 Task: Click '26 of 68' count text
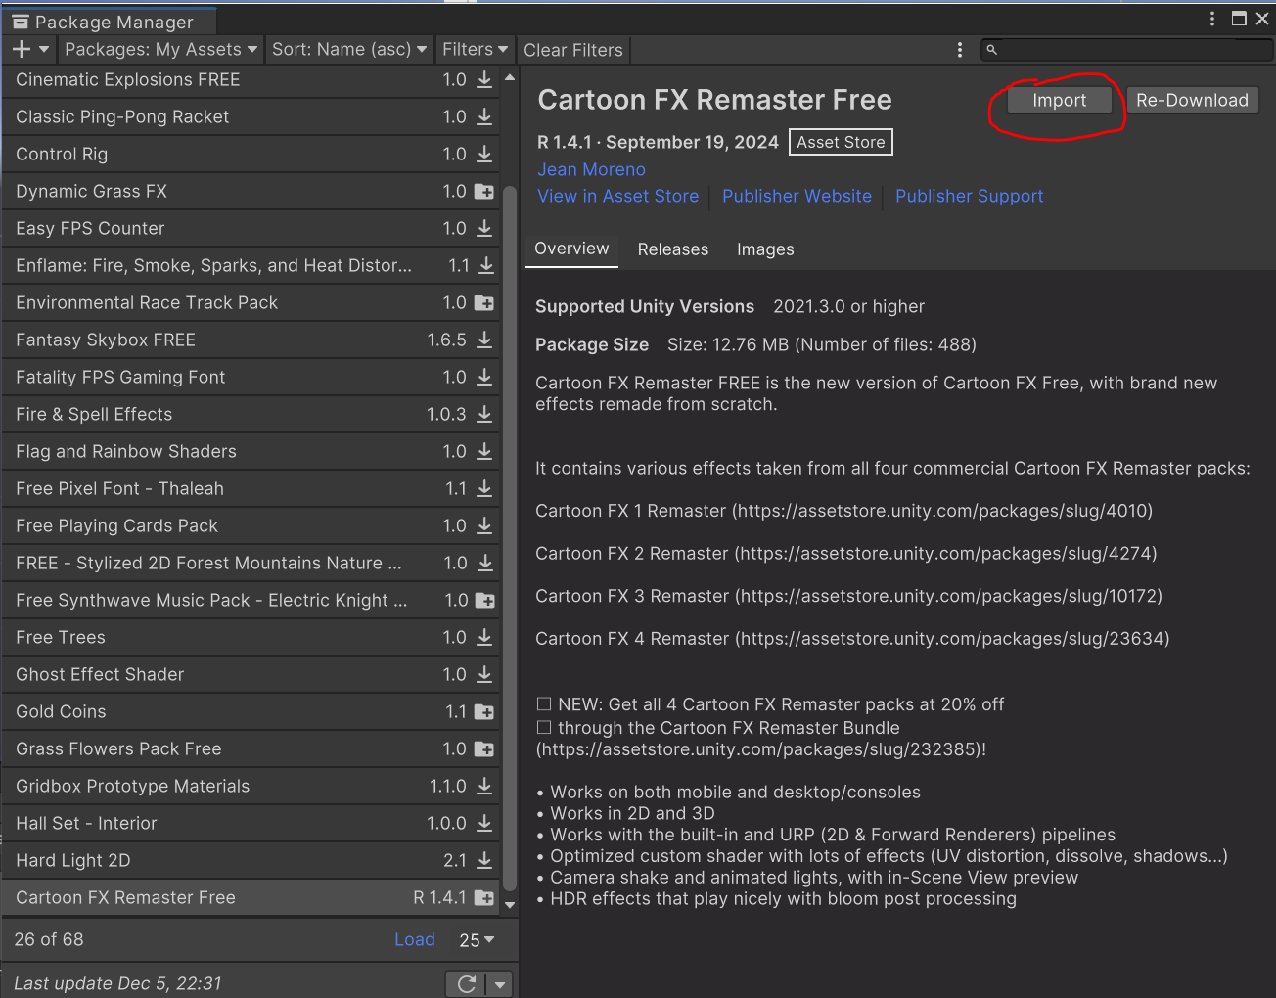click(x=49, y=939)
